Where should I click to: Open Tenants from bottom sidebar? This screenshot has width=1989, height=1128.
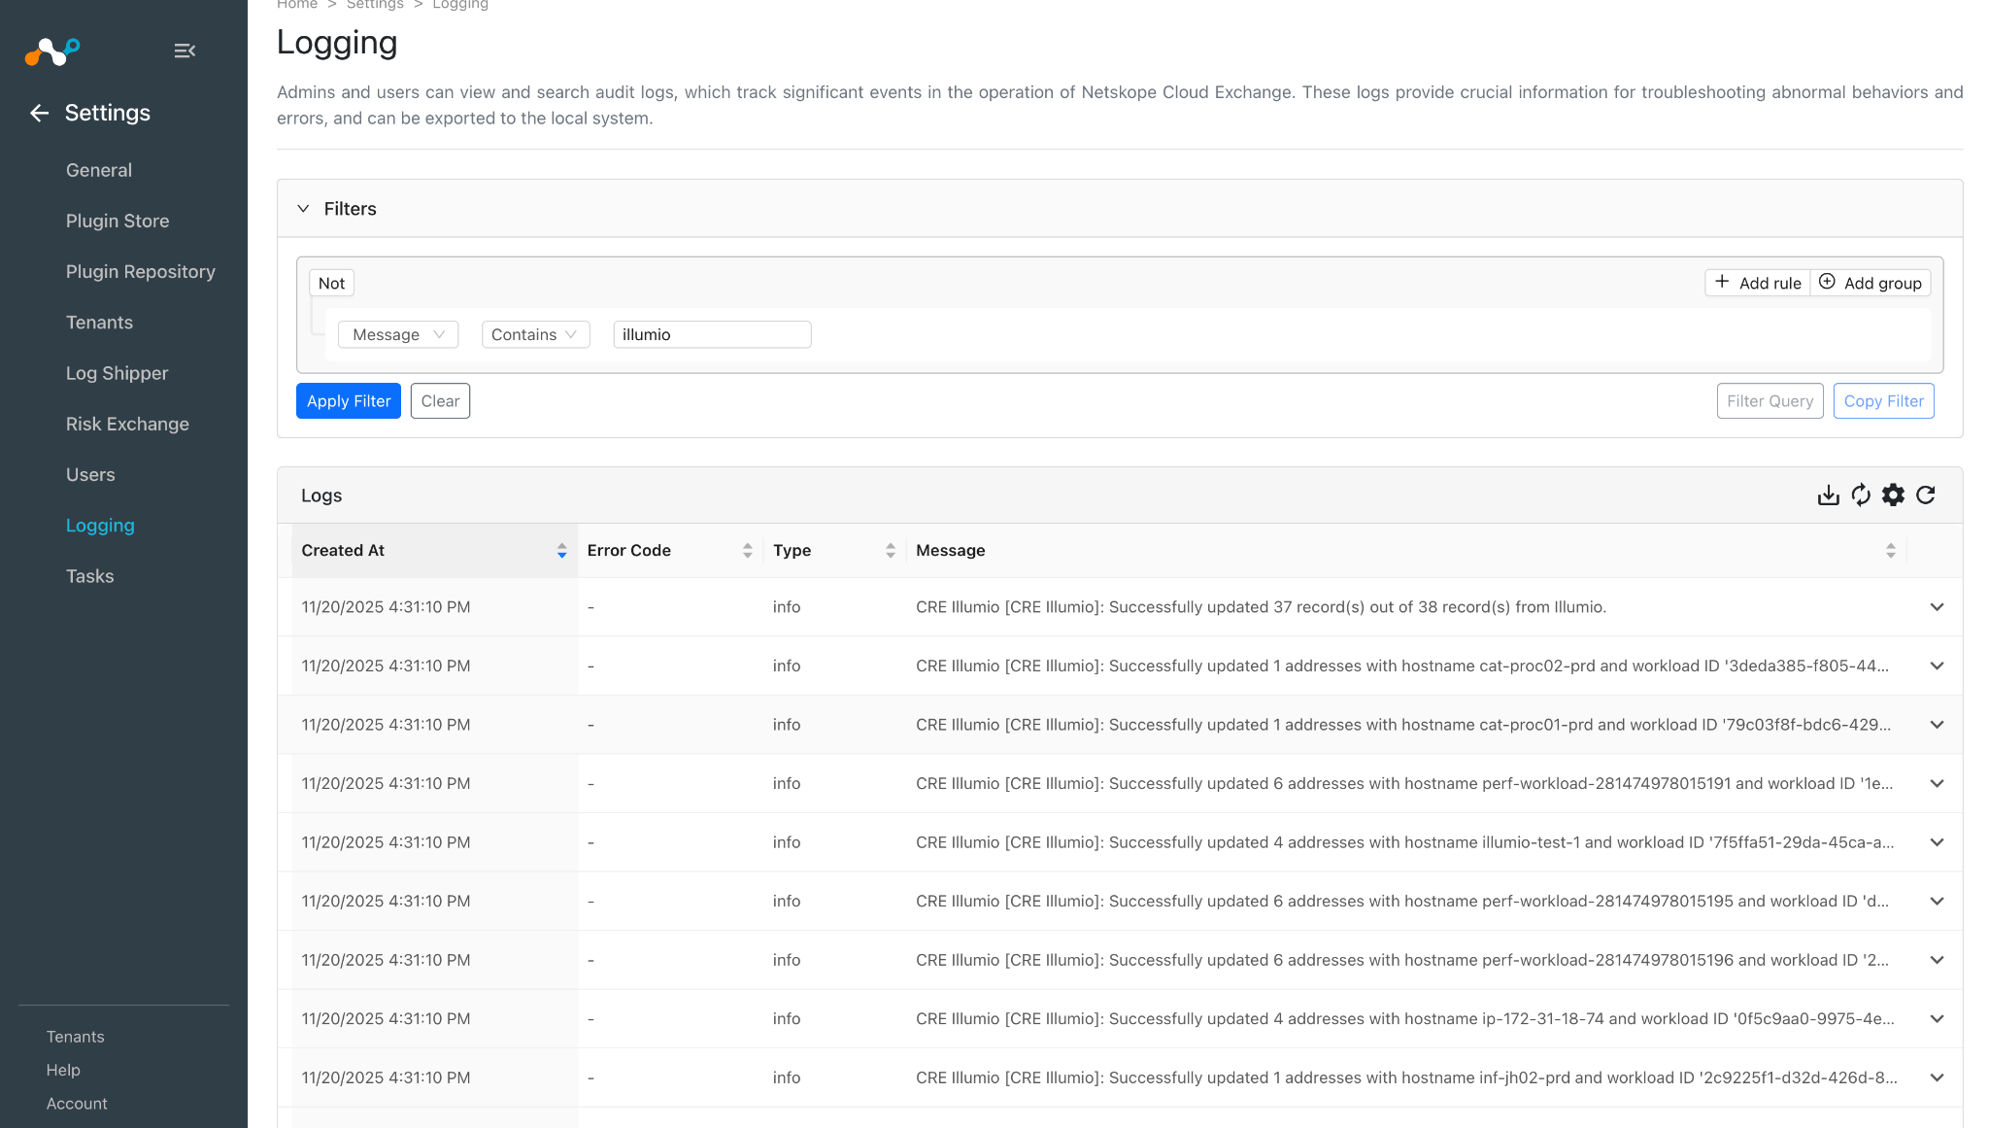pos(75,1037)
